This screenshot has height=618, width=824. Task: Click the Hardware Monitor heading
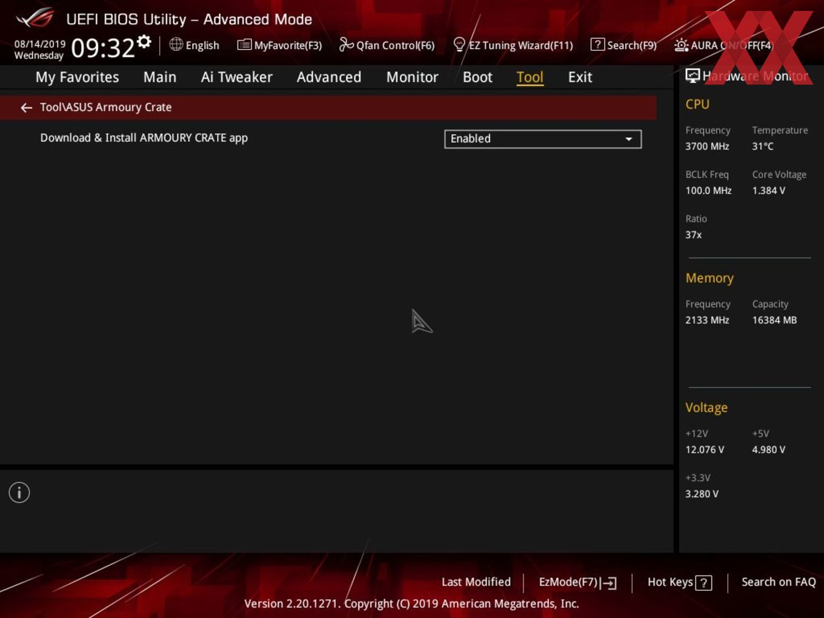tap(755, 76)
